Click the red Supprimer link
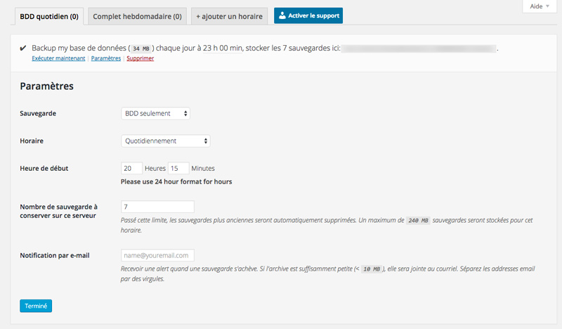Image resolution: width=562 pixels, height=329 pixels. point(140,58)
